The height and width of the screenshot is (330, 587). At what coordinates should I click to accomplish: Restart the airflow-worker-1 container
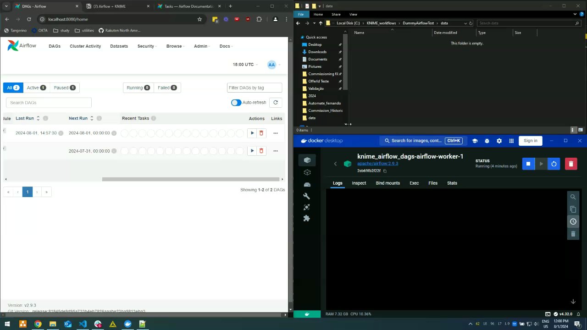[554, 164]
